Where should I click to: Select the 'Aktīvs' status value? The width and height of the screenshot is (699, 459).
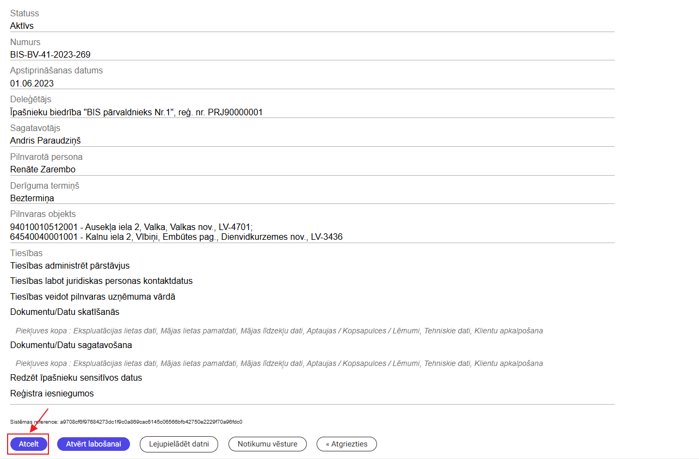pos(22,26)
